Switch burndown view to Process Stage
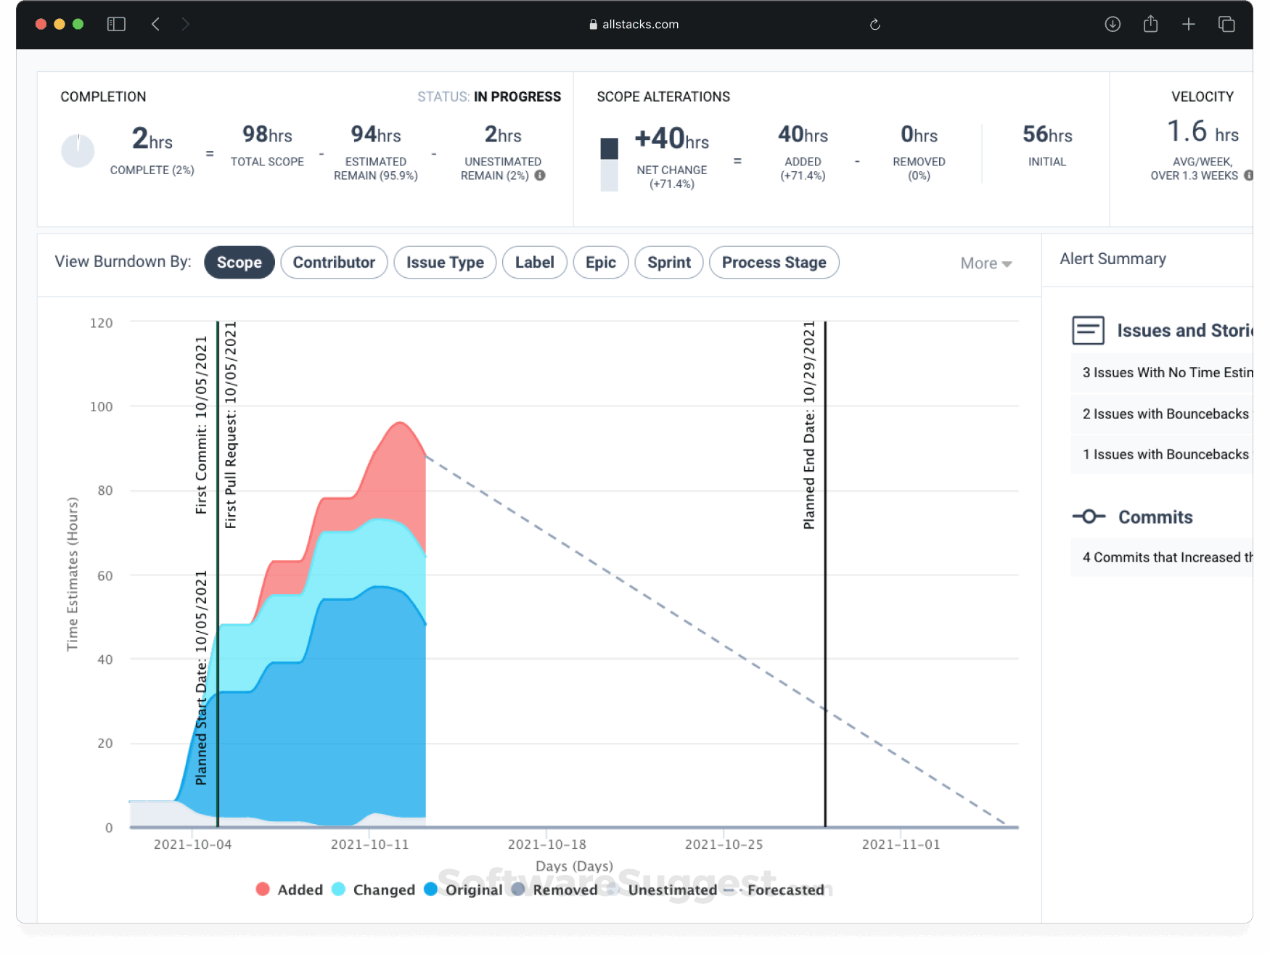The width and height of the screenshot is (1270, 954). (774, 262)
